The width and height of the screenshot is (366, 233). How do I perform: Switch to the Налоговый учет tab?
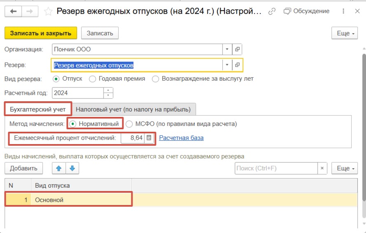(x=133, y=109)
